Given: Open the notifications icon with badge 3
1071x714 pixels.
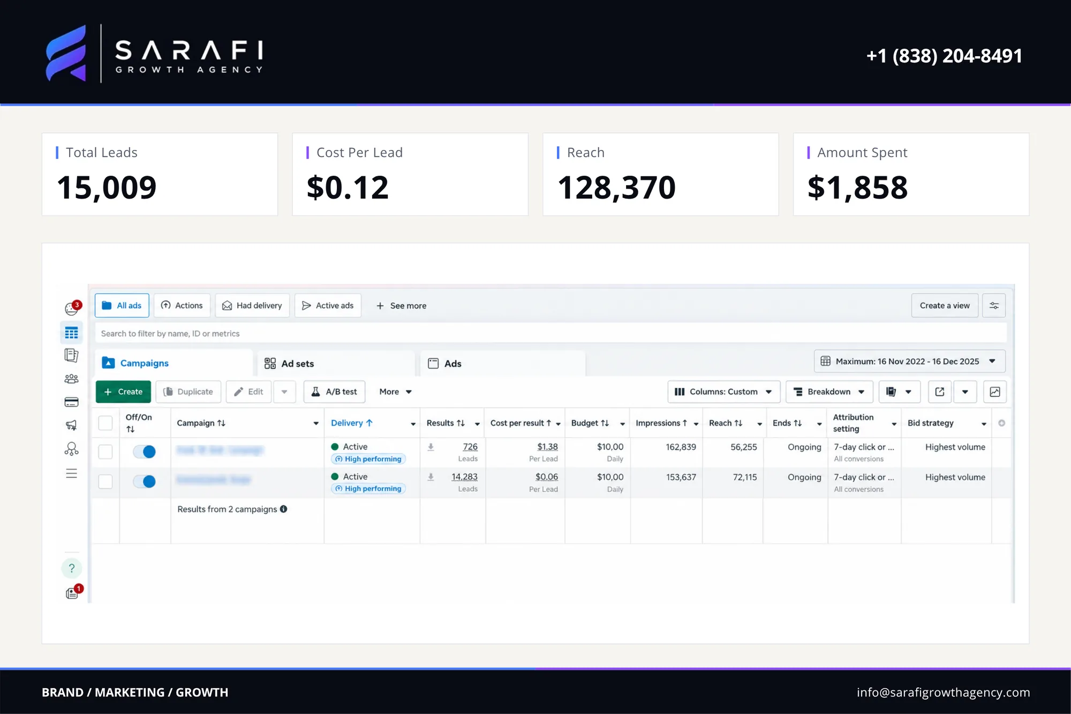Looking at the screenshot, I should (72, 308).
